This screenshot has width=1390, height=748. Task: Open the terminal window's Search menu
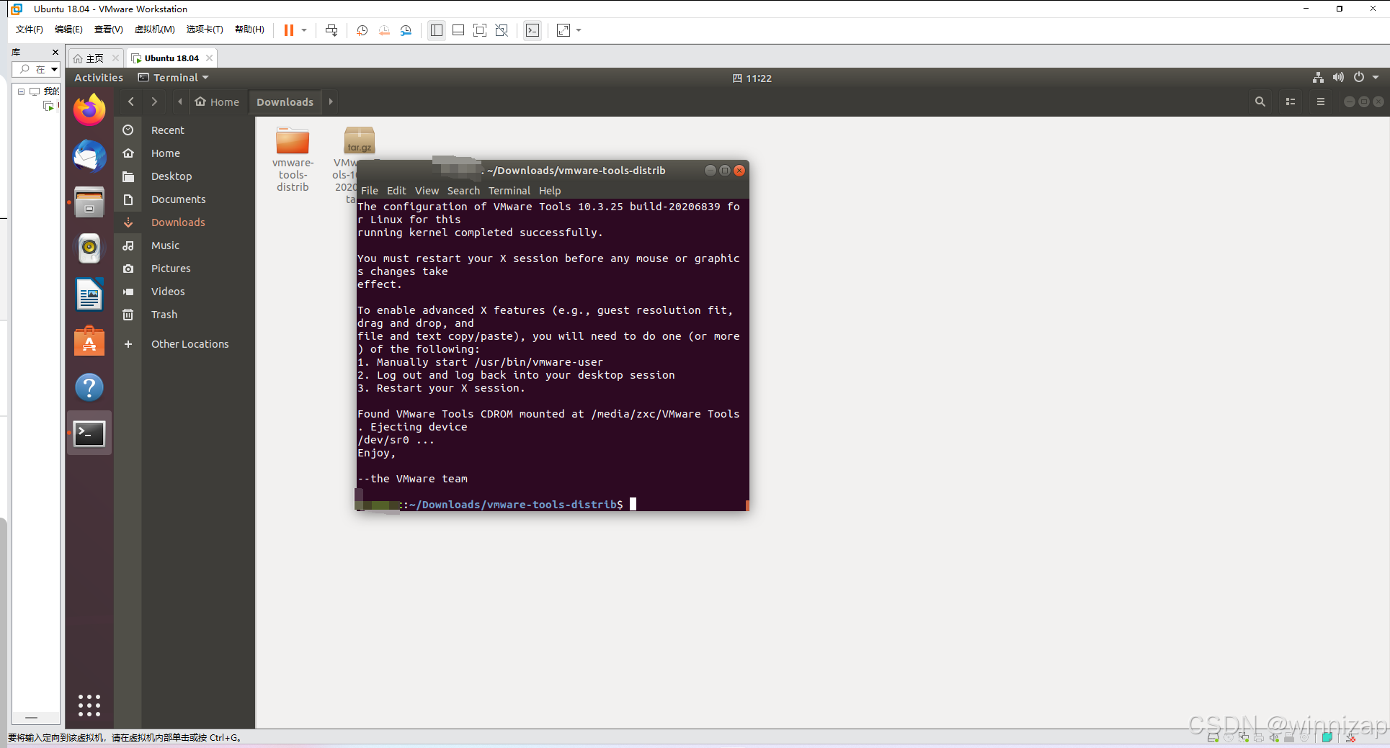point(463,191)
